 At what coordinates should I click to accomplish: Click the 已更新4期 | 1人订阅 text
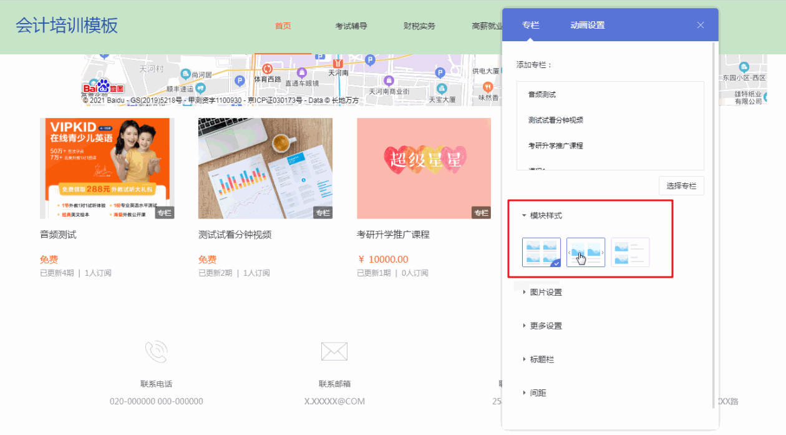(x=75, y=273)
